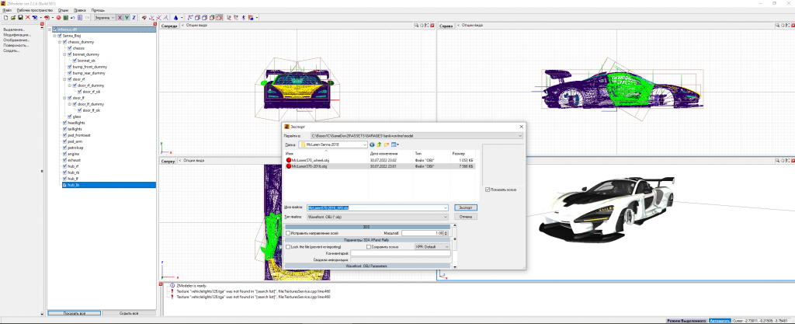Click the 'Масштаб' scale input field

coord(424,233)
